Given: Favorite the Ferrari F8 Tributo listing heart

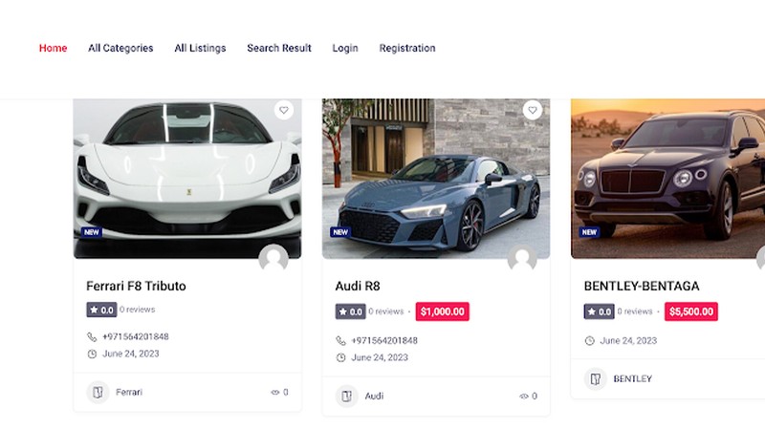Looking at the screenshot, I should click(283, 111).
